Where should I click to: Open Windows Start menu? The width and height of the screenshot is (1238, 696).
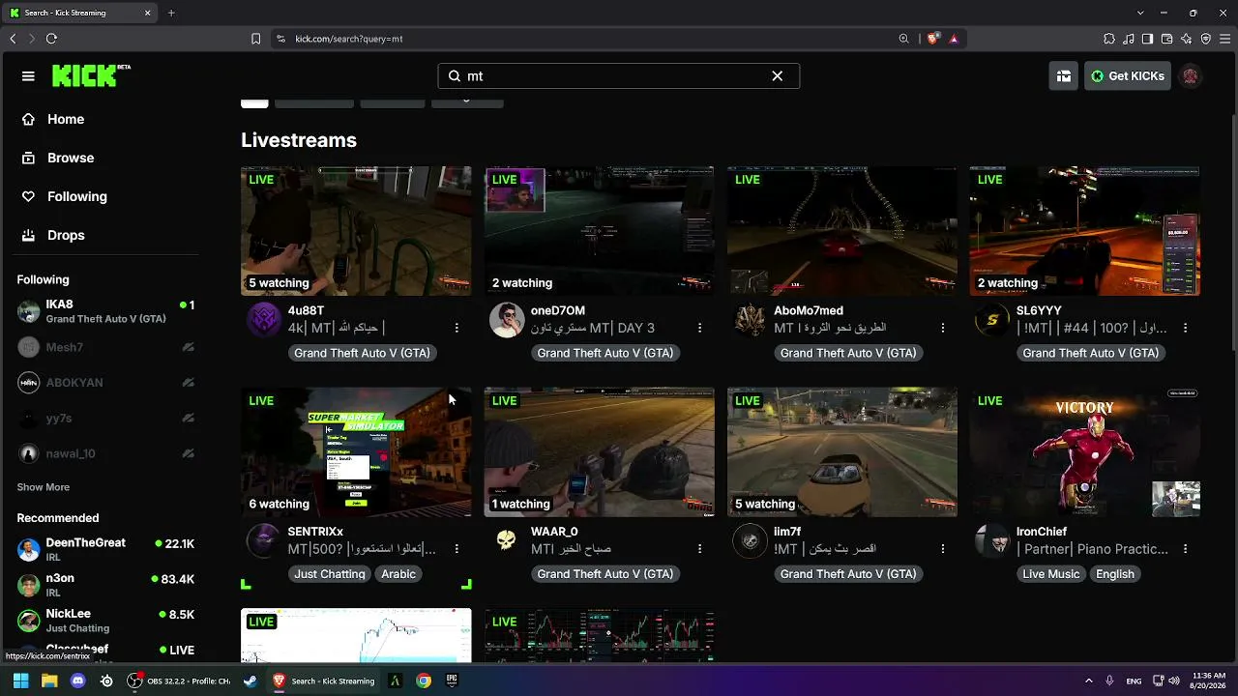click(20, 681)
